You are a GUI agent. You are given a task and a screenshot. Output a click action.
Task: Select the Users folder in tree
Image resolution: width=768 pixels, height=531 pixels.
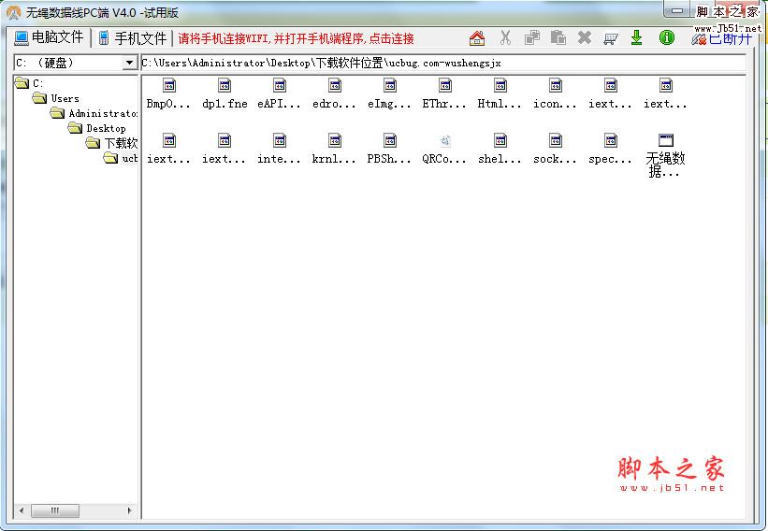56,98
